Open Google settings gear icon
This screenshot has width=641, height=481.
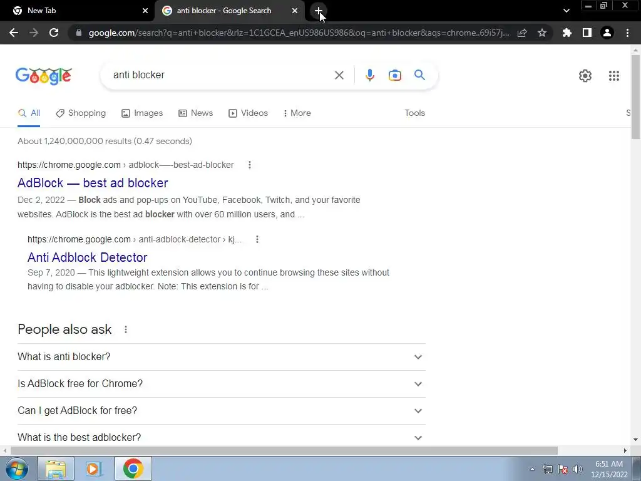[x=585, y=76]
